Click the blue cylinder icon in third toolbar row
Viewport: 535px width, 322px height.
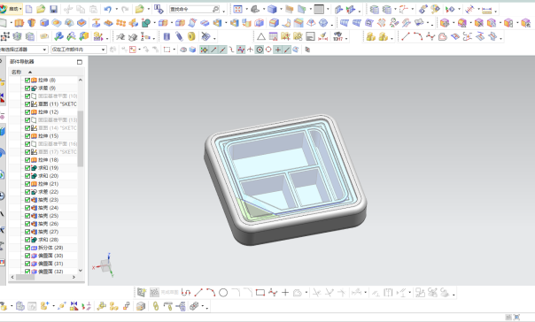[x=167, y=36]
